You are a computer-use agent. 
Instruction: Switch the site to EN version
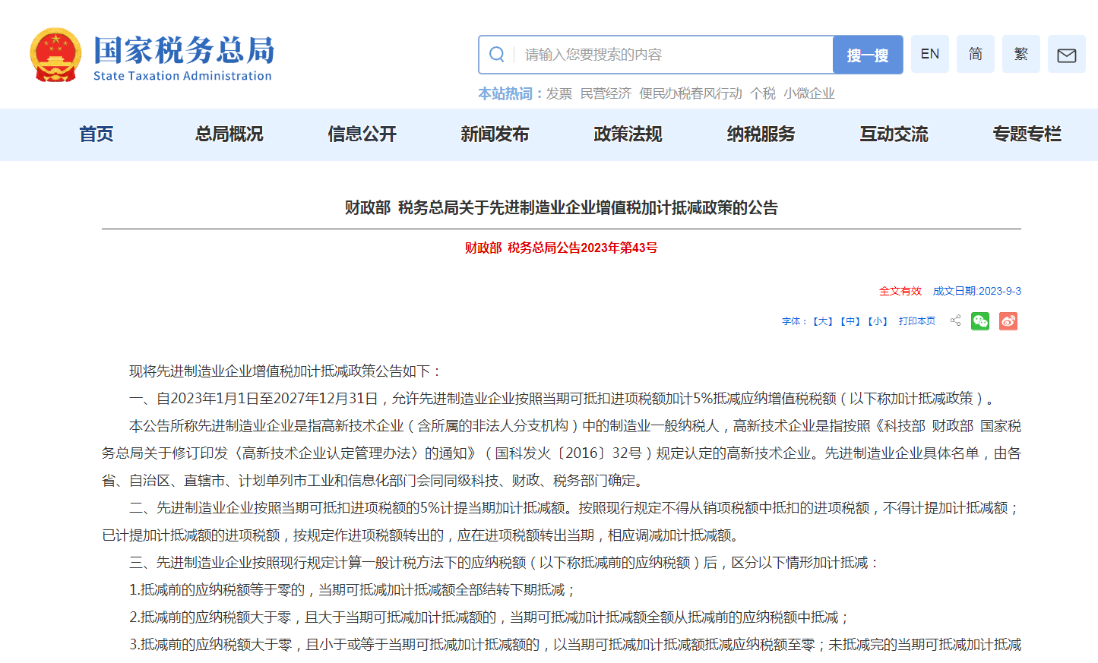(x=930, y=54)
